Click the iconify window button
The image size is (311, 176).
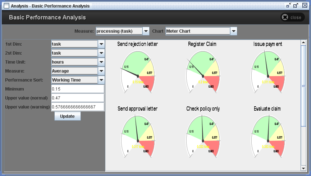(x=289, y=6)
